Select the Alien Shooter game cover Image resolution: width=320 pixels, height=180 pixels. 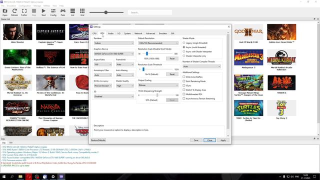(x=17, y=32)
